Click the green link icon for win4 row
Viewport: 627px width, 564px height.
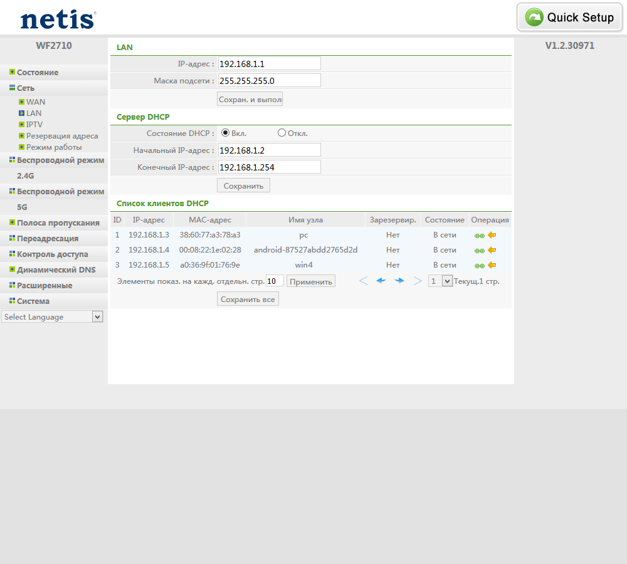point(480,266)
